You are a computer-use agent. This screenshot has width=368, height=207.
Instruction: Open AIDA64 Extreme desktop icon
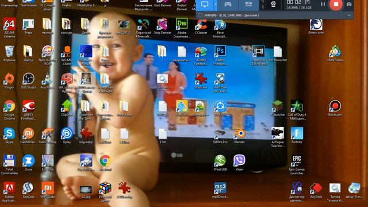point(9,28)
